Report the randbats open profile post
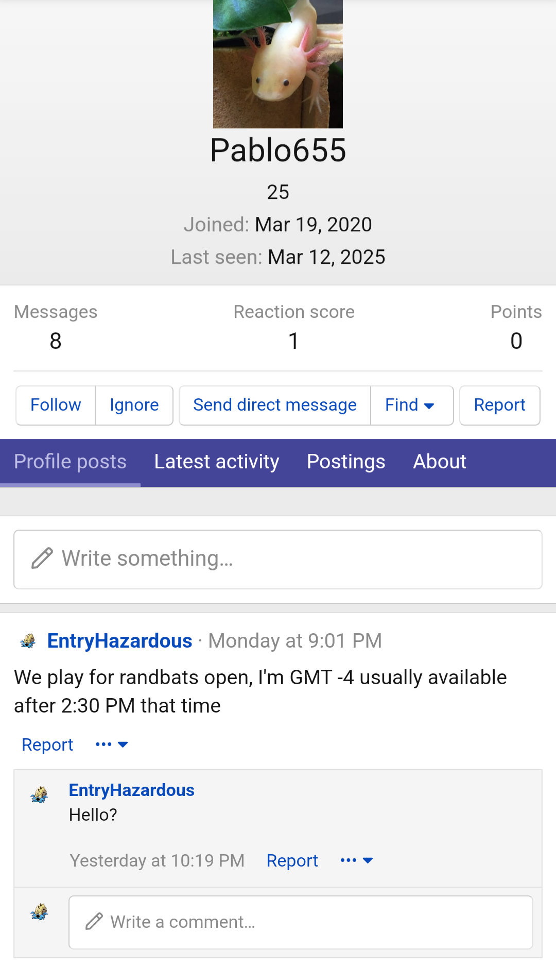Viewport: 556px width, 966px height. point(47,745)
